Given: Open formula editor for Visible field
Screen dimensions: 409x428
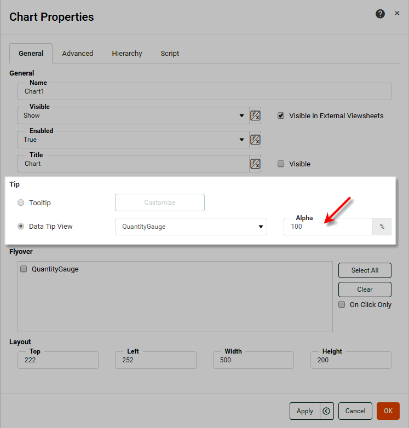Looking at the screenshot, I should pos(255,115).
